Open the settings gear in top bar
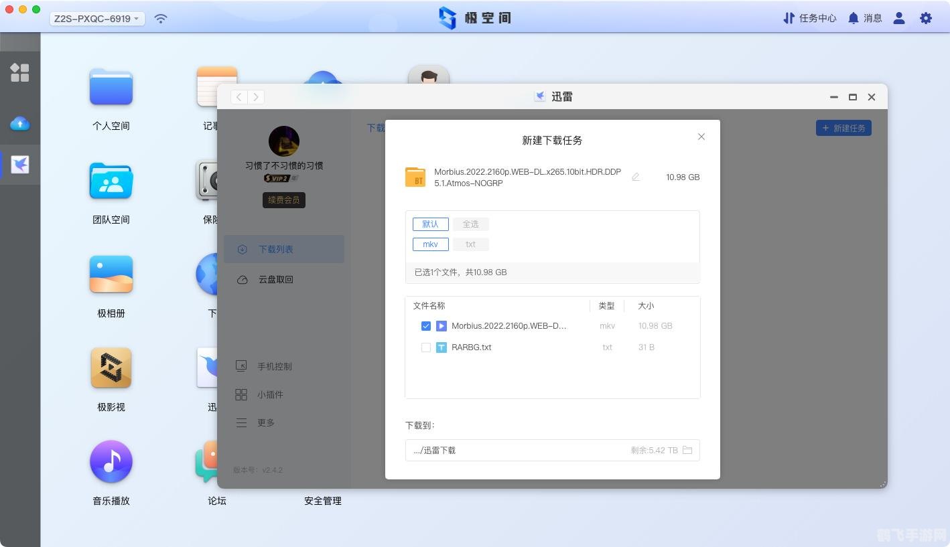950x547 pixels. click(x=925, y=18)
